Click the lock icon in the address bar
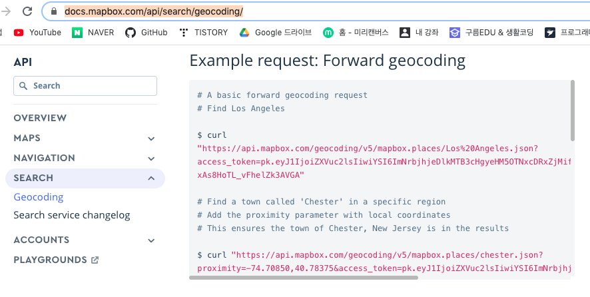This screenshot has height=297, width=590. (54, 11)
